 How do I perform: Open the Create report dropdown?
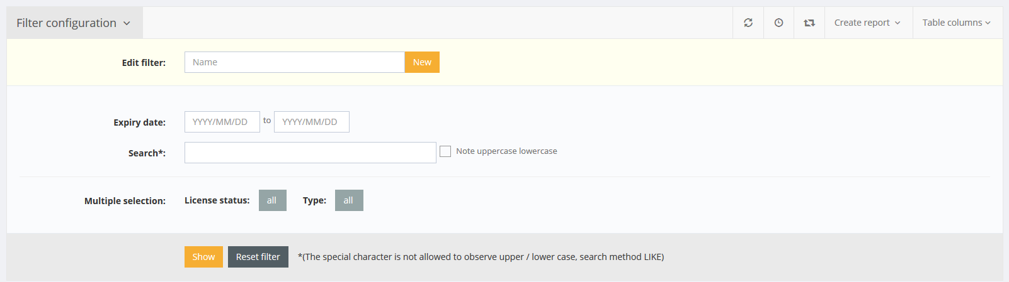click(x=867, y=23)
